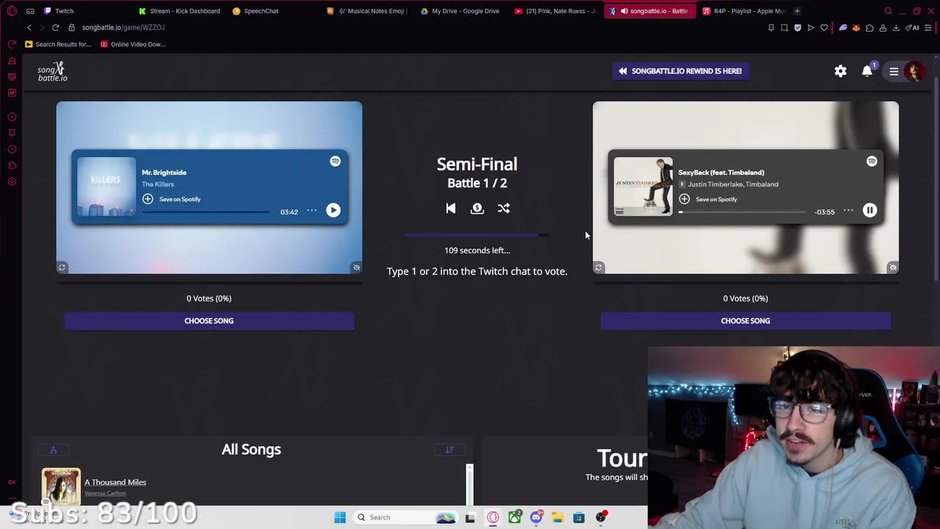This screenshot has width=940, height=529.
Task: Click the A Thousand Miles cover thumbnail
Action: click(61, 486)
